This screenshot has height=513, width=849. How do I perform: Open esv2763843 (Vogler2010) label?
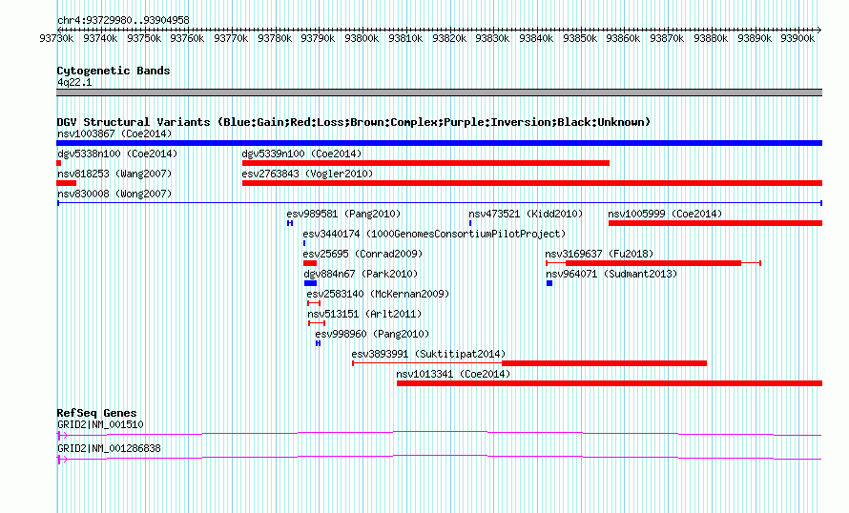coord(307,174)
